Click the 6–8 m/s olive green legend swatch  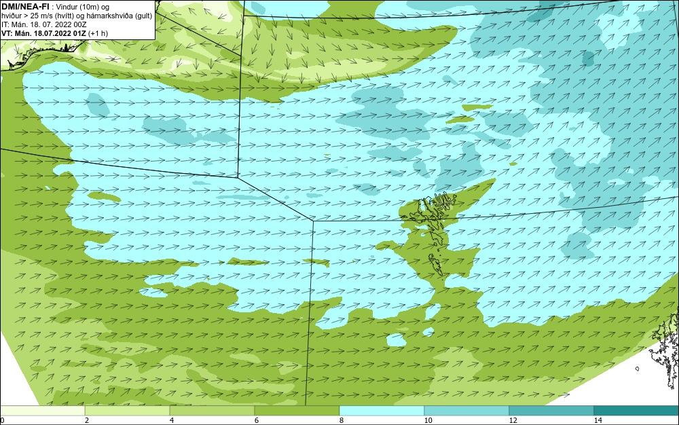tap(297, 411)
